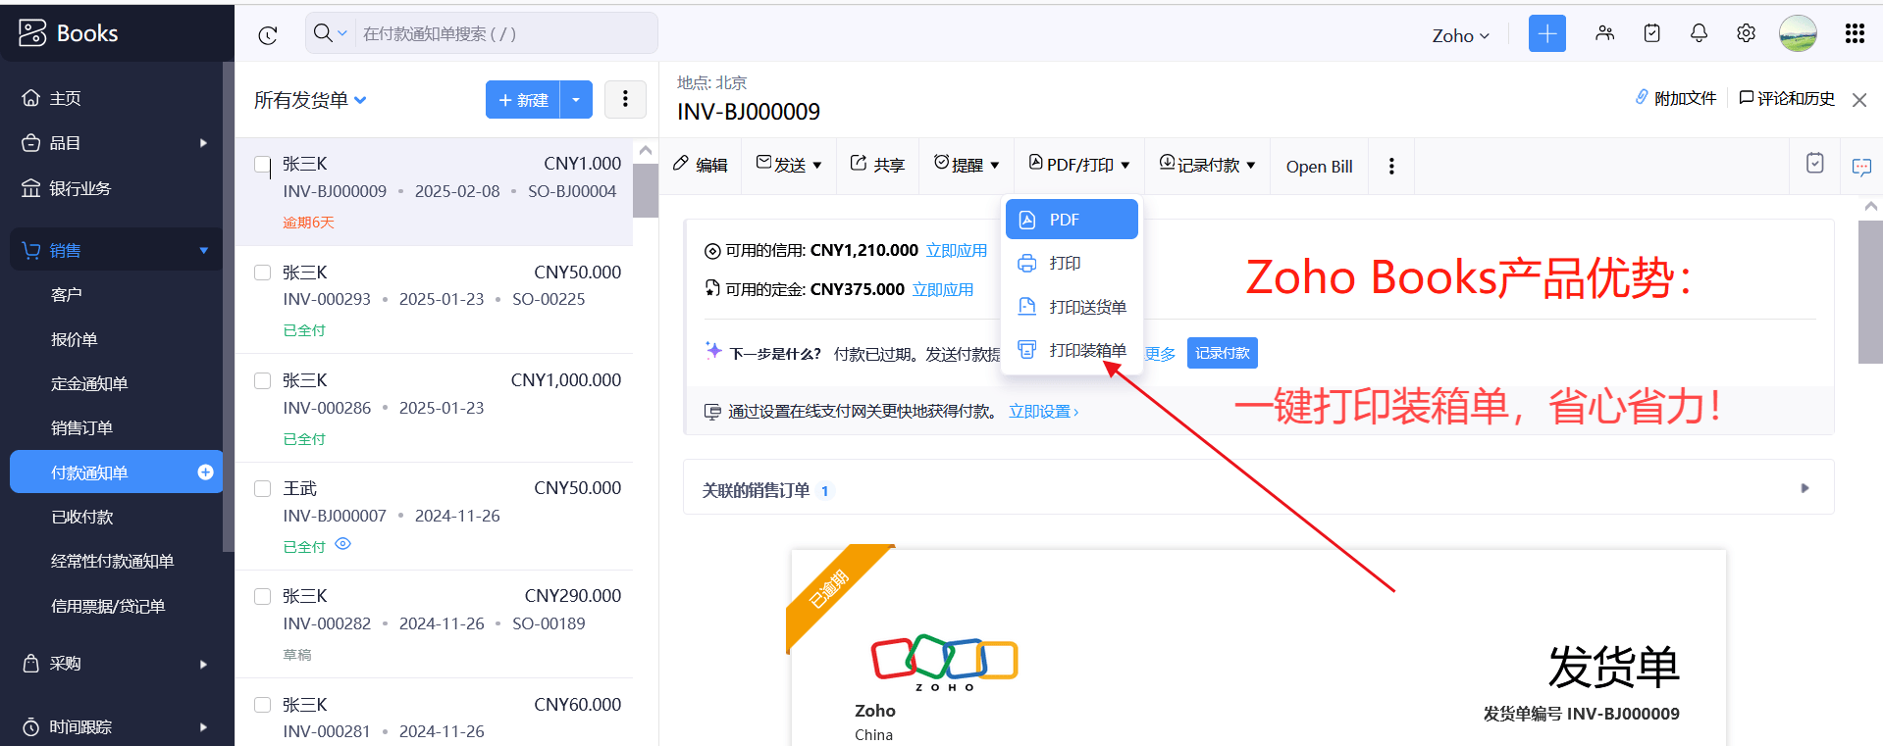
Task: Open the chat bubble icon on toolbar right
Action: tap(1860, 167)
